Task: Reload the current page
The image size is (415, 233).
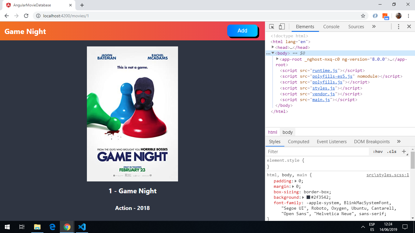Action: (26, 16)
